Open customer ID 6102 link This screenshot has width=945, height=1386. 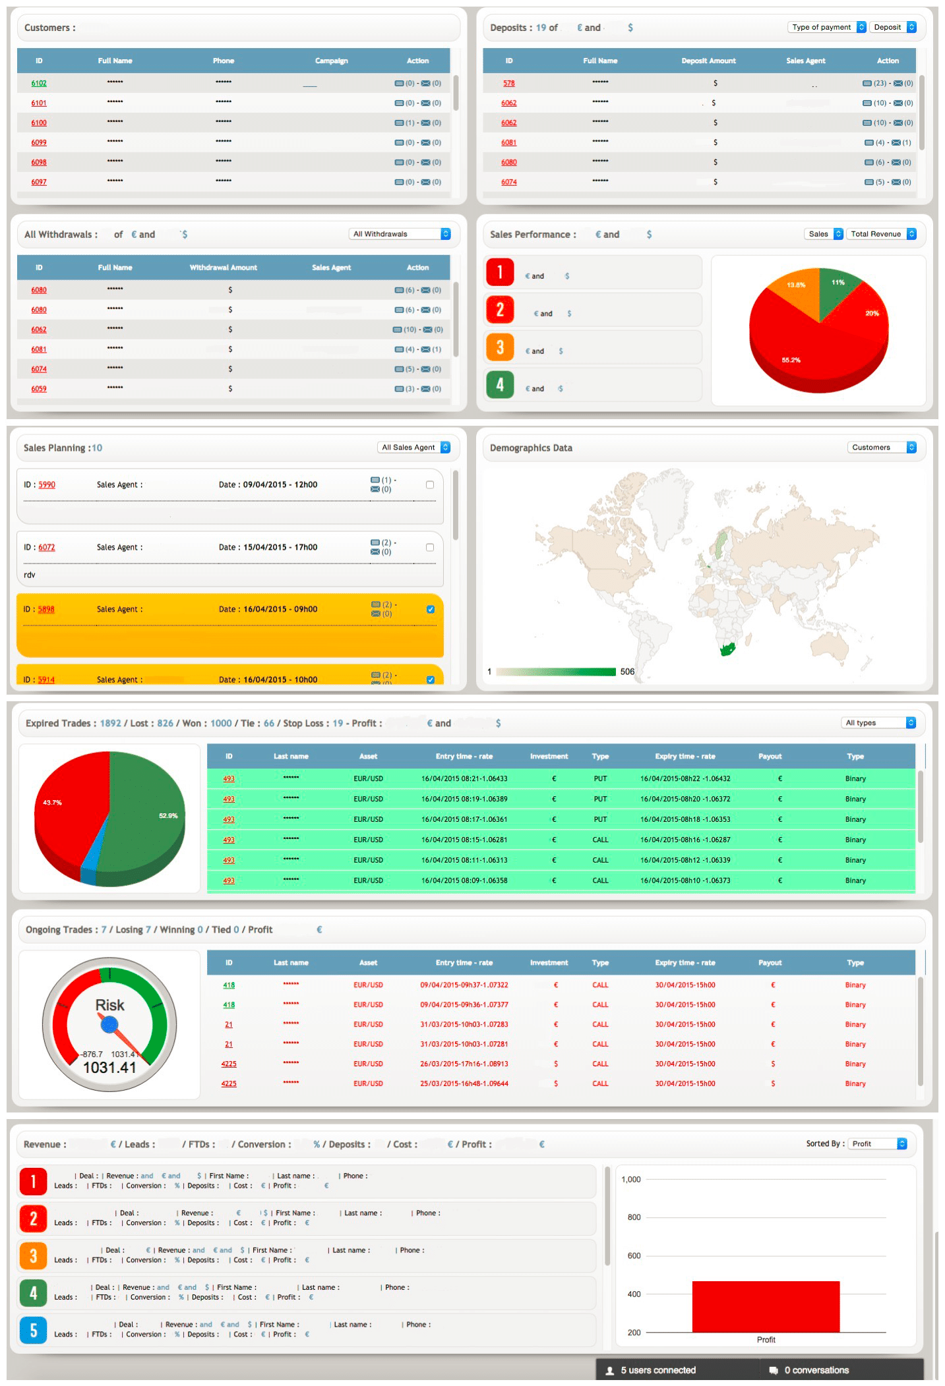coord(39,84)
